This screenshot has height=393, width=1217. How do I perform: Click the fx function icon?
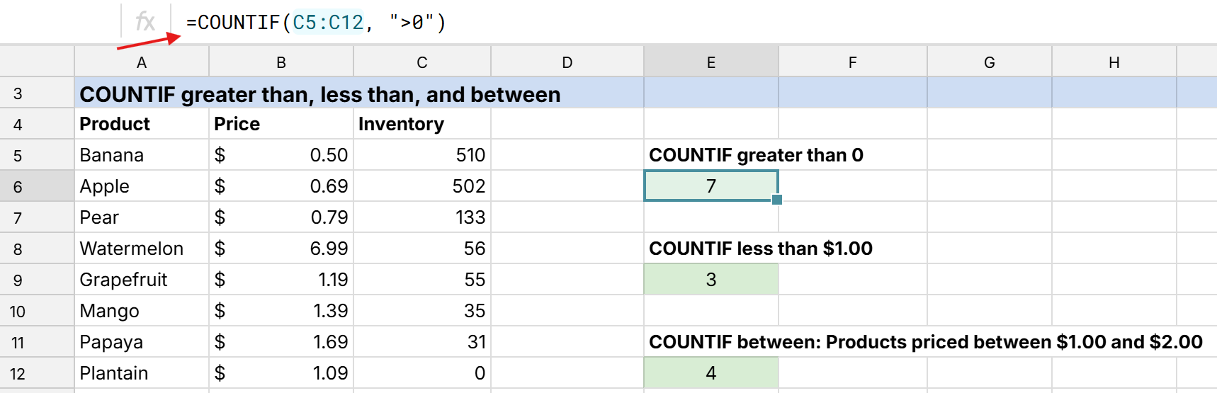click(145, 22)
